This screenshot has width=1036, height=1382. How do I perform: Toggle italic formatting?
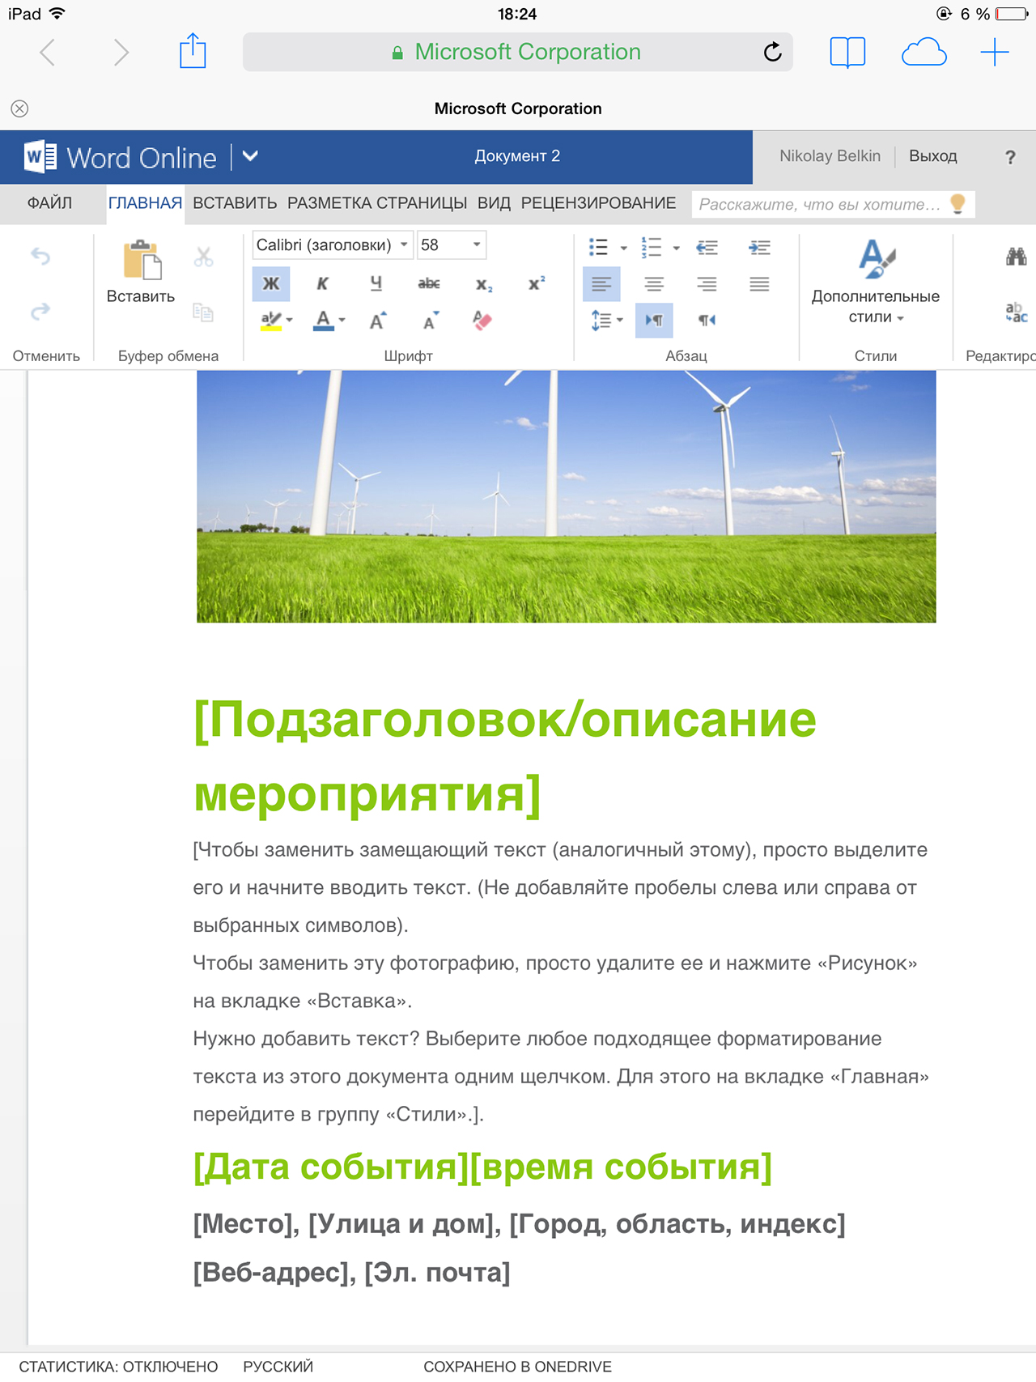coord(323,283)
